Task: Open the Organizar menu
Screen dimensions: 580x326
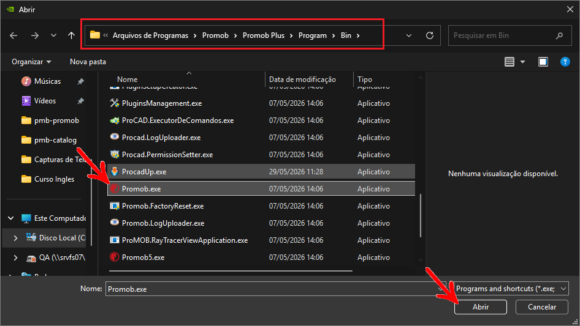Action: (31, 62)
